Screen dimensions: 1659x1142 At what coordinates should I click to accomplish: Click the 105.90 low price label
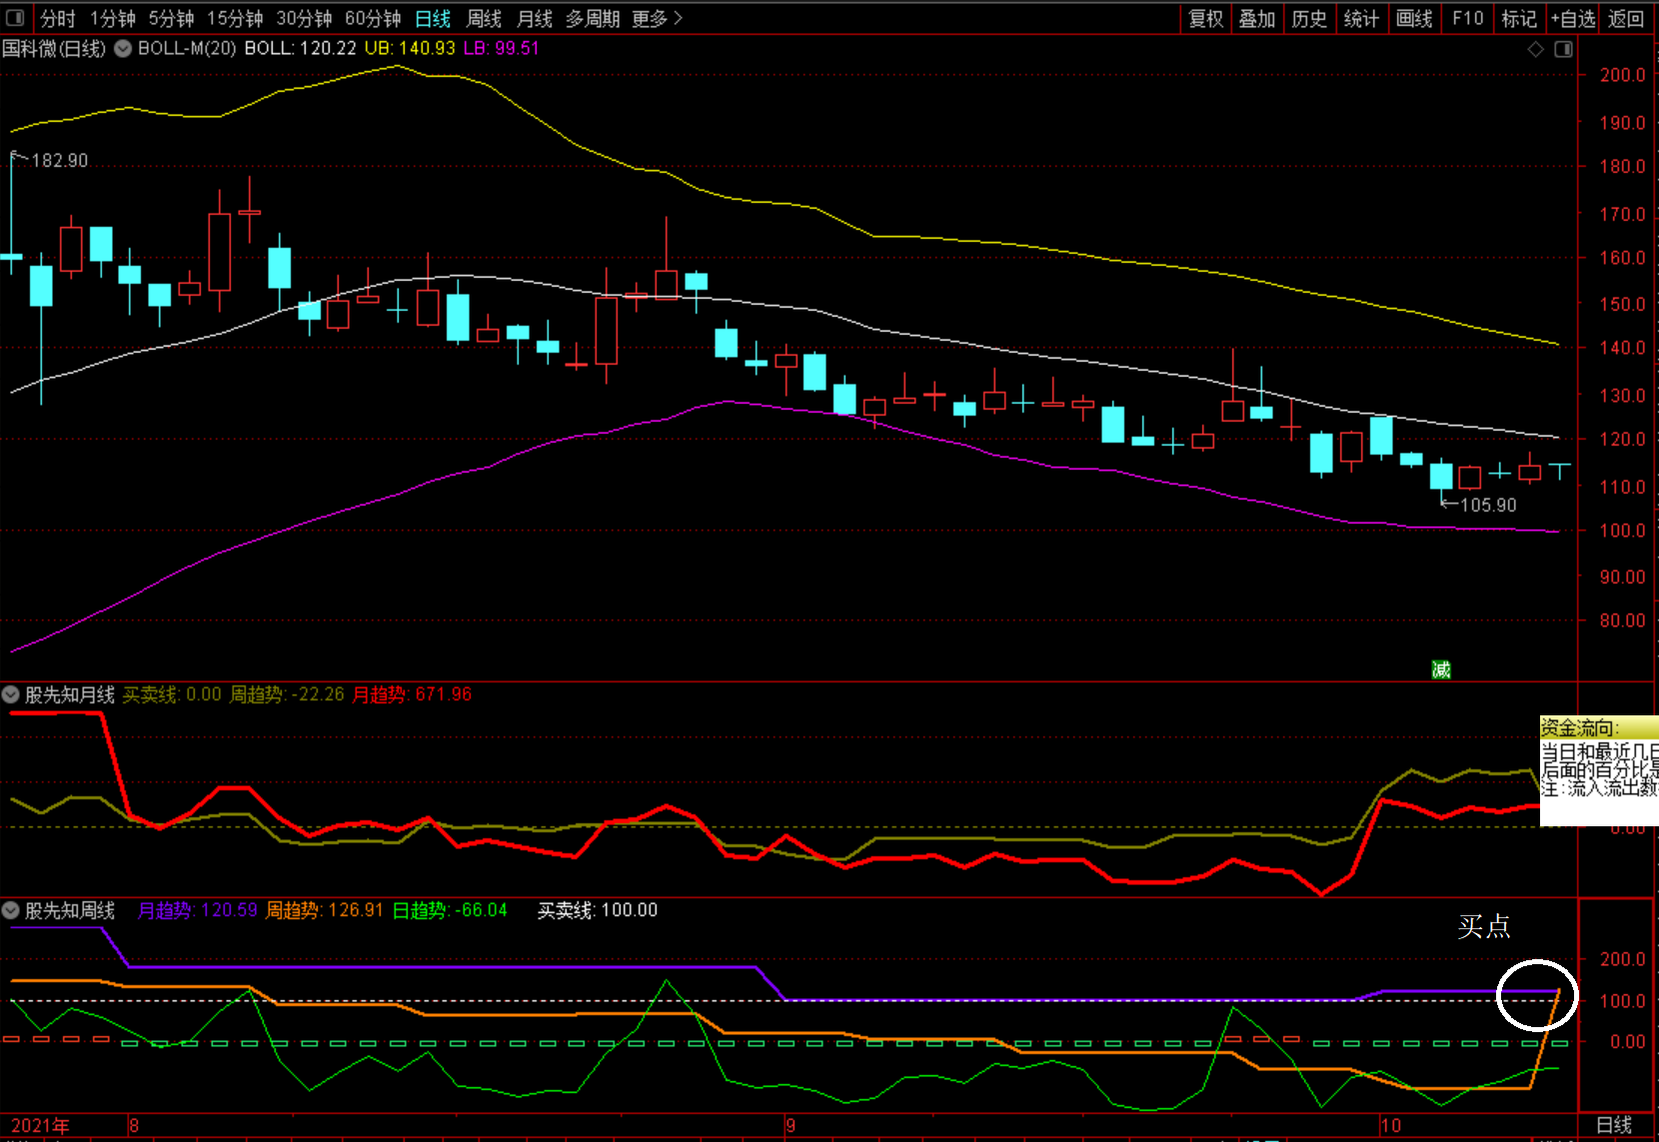click(x=1488, y=505)
